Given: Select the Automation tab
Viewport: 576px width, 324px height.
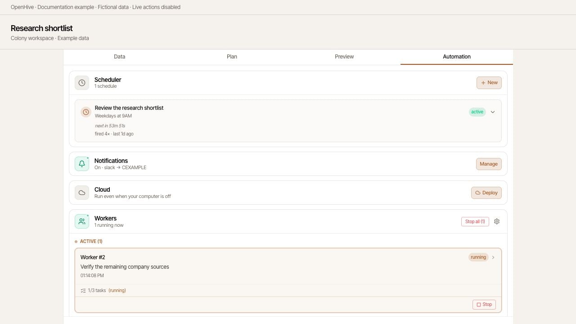Looking at the screenshot, I should [x=457, y=57].
